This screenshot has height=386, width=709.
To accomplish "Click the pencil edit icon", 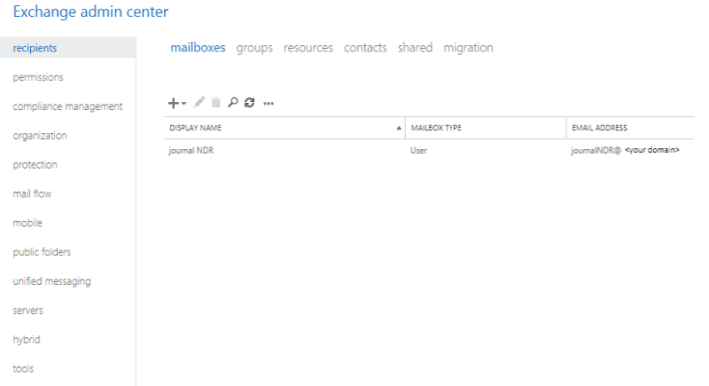I will click(x=199, y=103).
